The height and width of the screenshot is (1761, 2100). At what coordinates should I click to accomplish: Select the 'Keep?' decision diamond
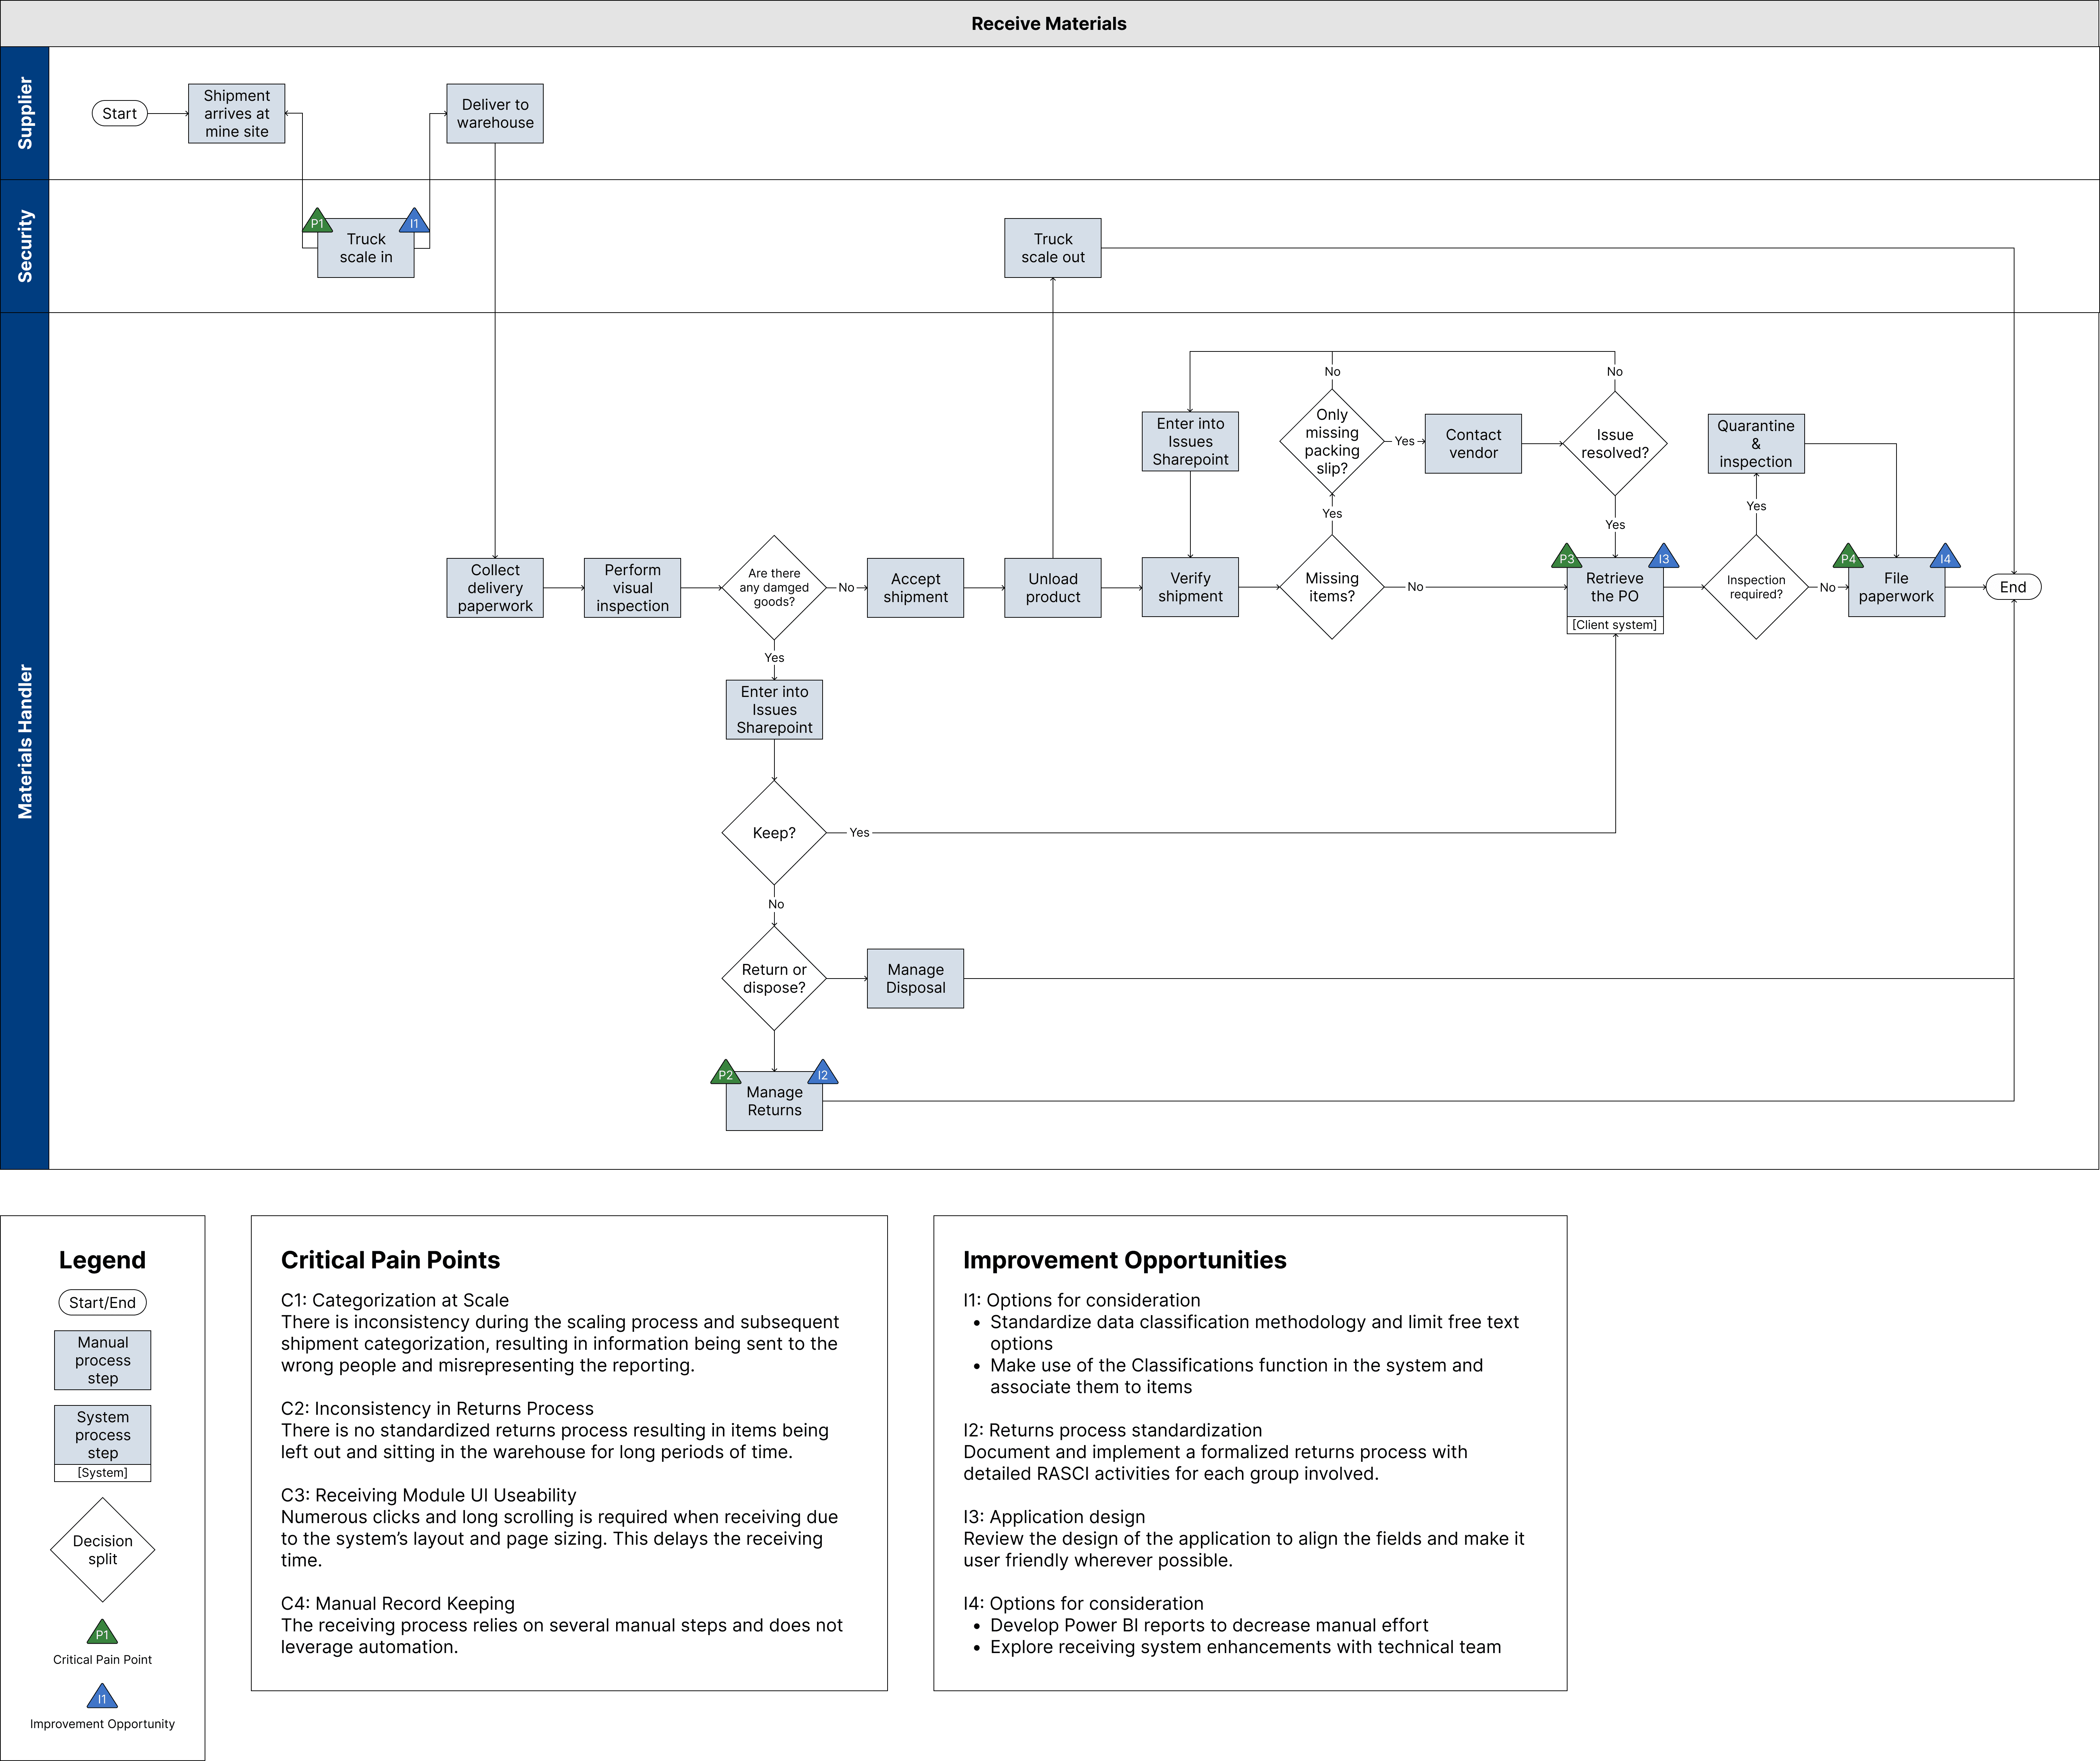(774, 832)
